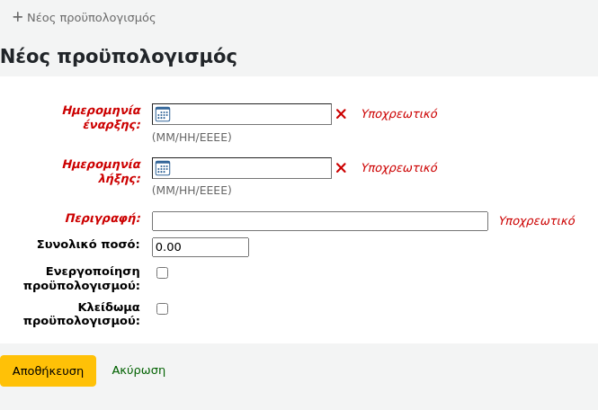Screen dimensions: 598x410
Task: Click the plus icon for Νέος προϋπολογισμός
Action: click(17, 17)
